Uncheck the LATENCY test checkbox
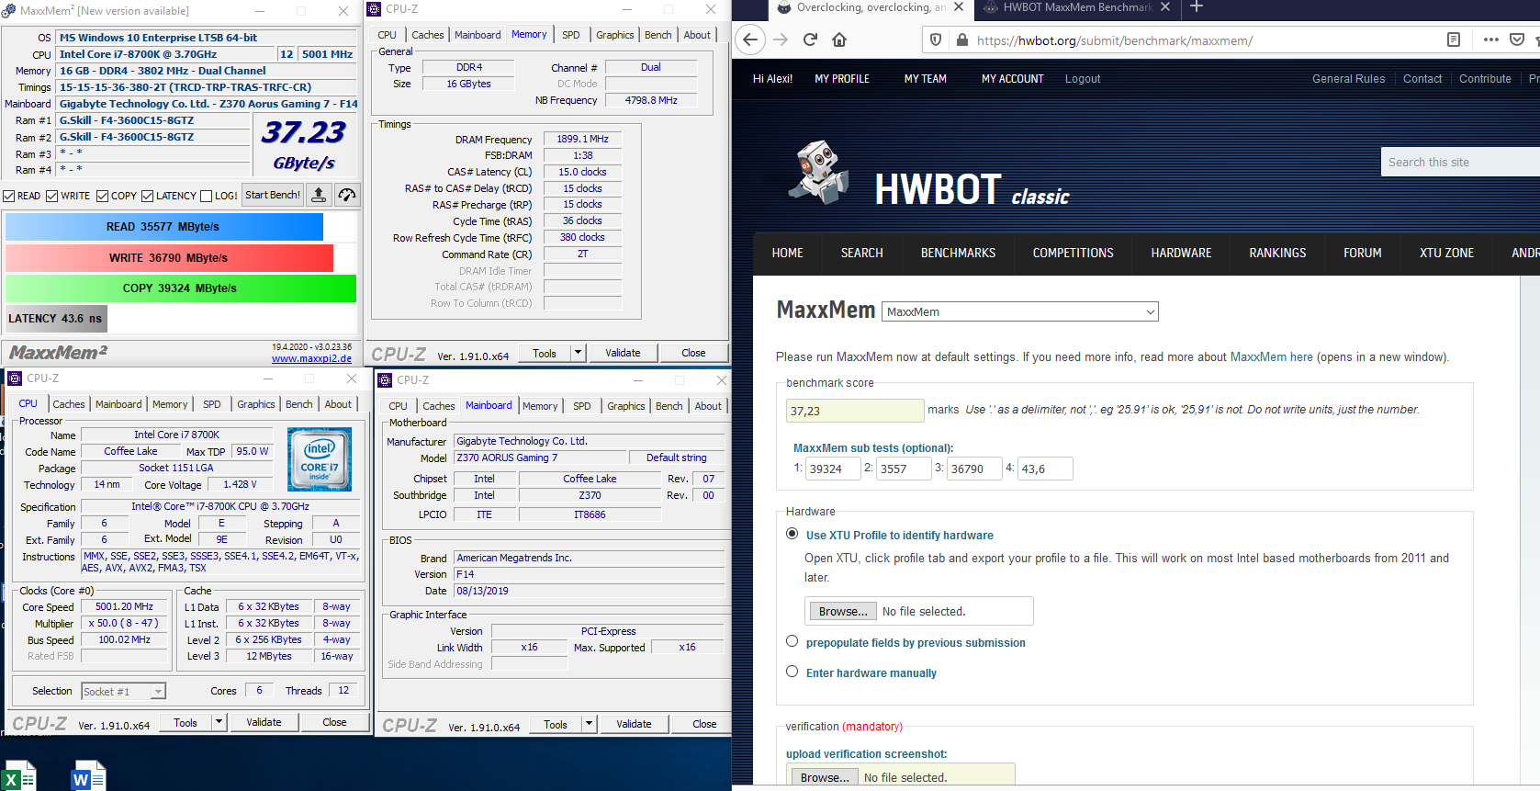Screen dimensions: 1540x791 pyautogui.click(x=147, y=196)
